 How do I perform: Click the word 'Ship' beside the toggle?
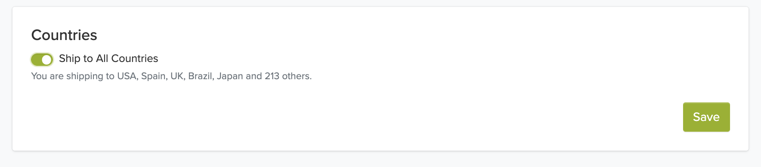click(69, 59)
